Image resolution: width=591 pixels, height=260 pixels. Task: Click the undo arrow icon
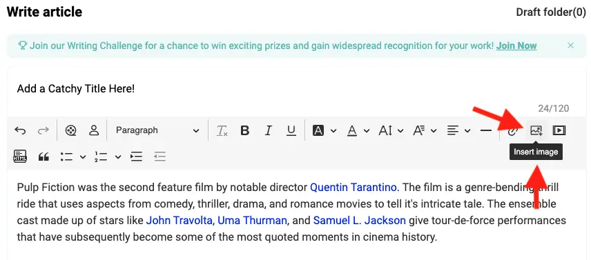pos(20,130)
